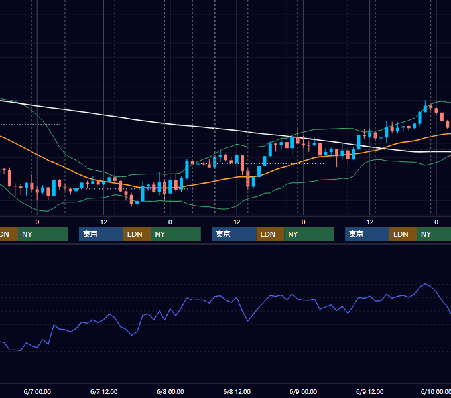The width and height of the screenshot is (451, 398).
Task: Click the 6/7 00:00 date label
Action: click(37, 391)
